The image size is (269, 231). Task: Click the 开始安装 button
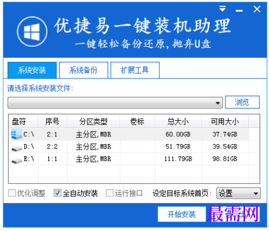(182, 214)
